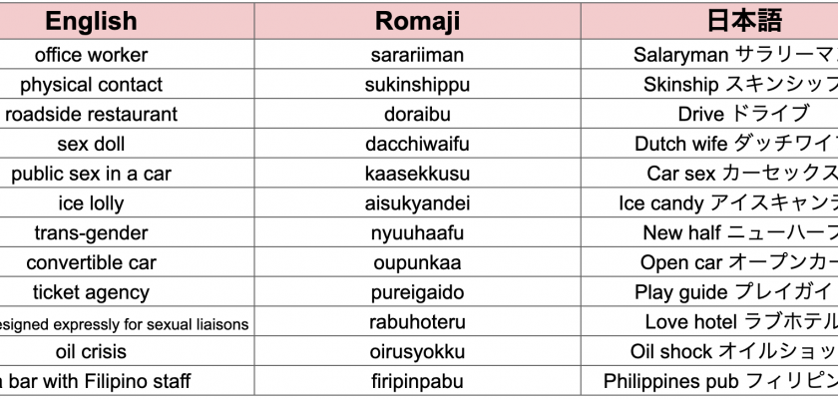Select the 'oirusyokku' cell
838x399 pixels.
(x=417, y=351)
